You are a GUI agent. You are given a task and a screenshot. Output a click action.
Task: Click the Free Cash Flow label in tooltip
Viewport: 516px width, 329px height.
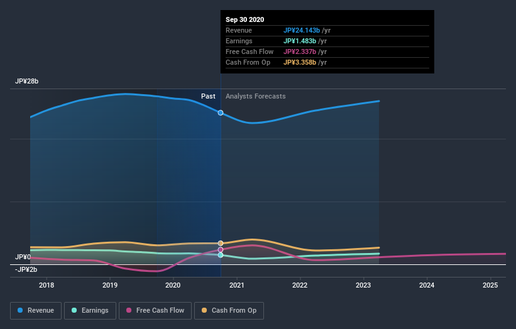coord(250,51)
